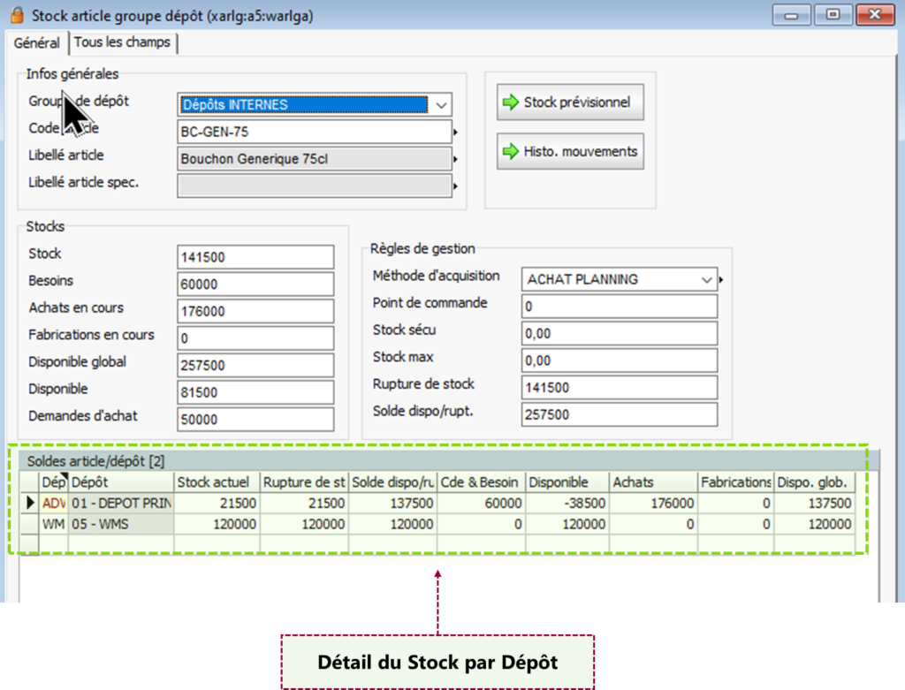Click the Point de commande field
The height and width of the screenshot is (690, 905).
619,307
